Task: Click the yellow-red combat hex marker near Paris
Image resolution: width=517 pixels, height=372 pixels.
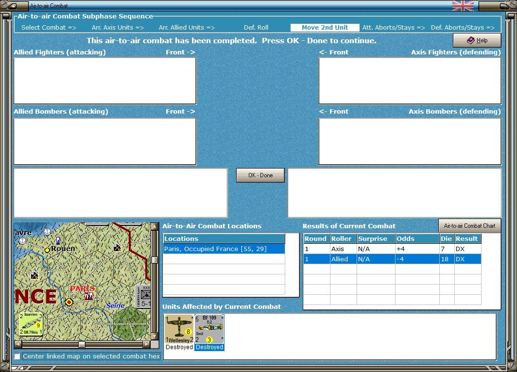Action: point(69,302)
